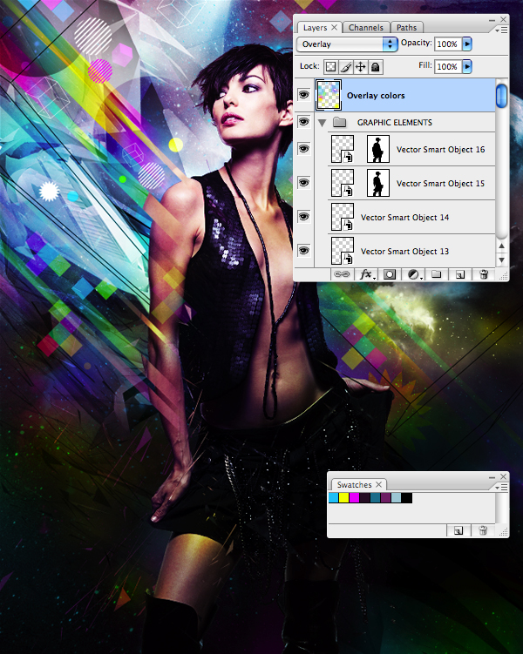Add a layer style with fx button
Viewport: 523px width, 654px height.
(x=366, y=274)
